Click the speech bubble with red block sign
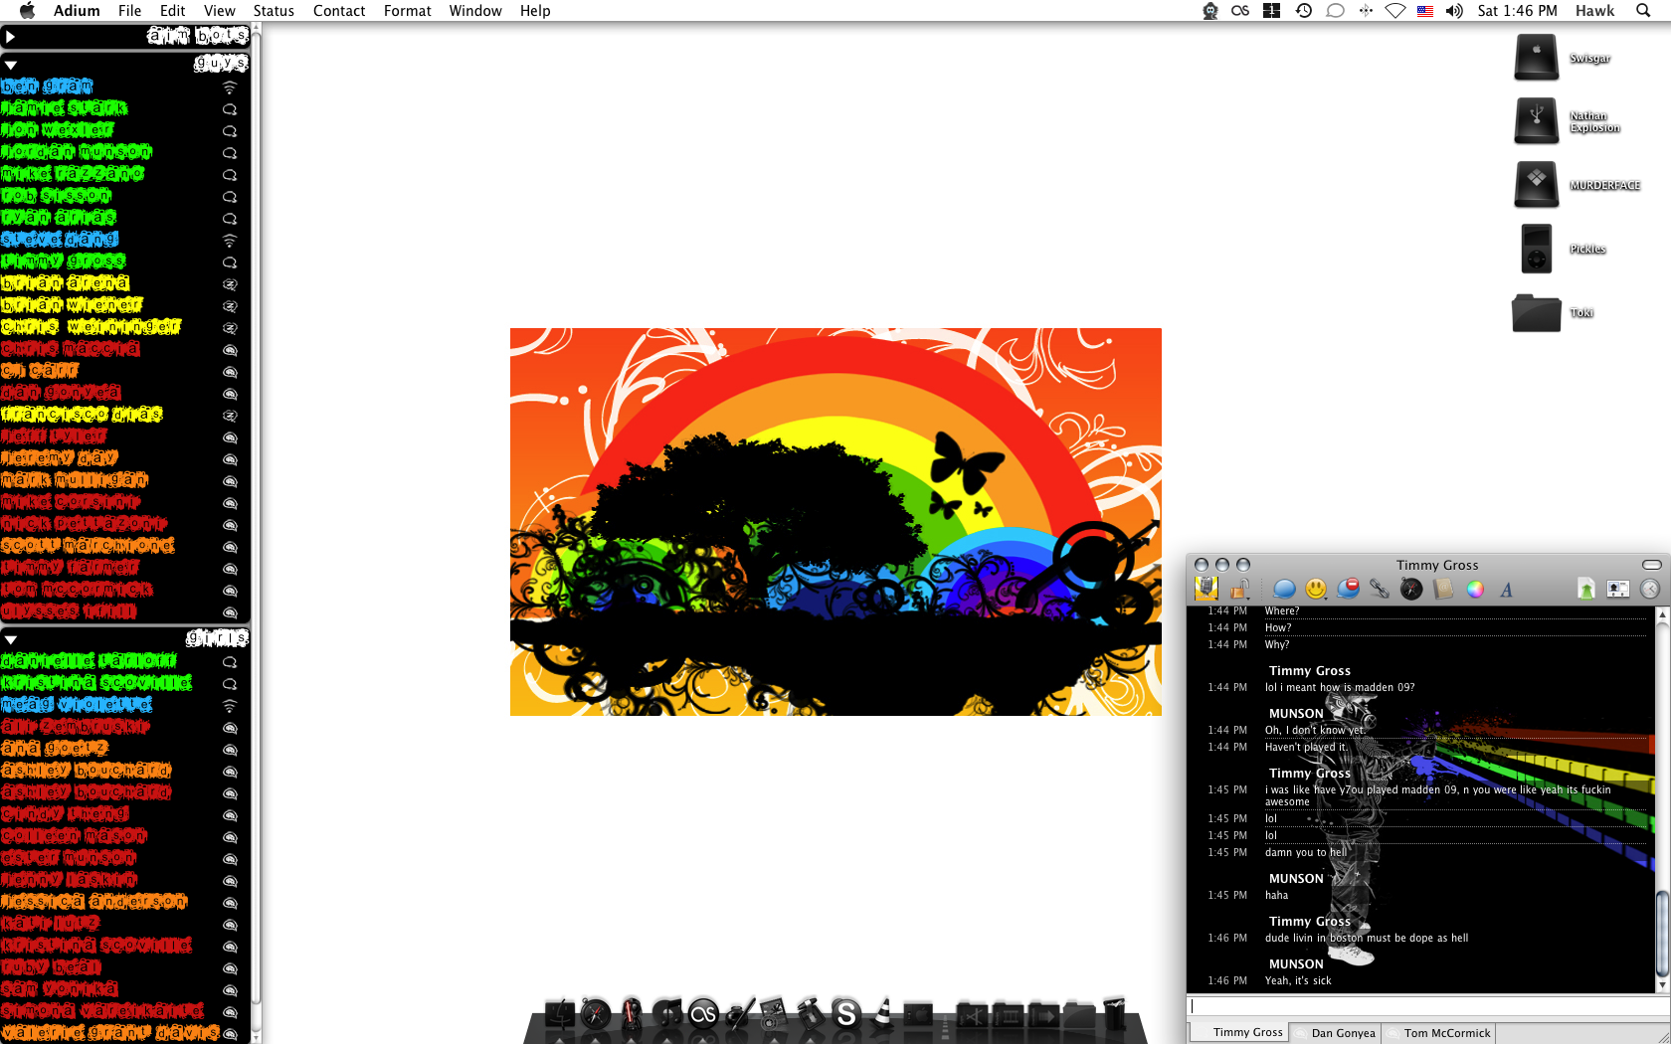Screen dimensions: 1671x1044 pos(1348,589)
